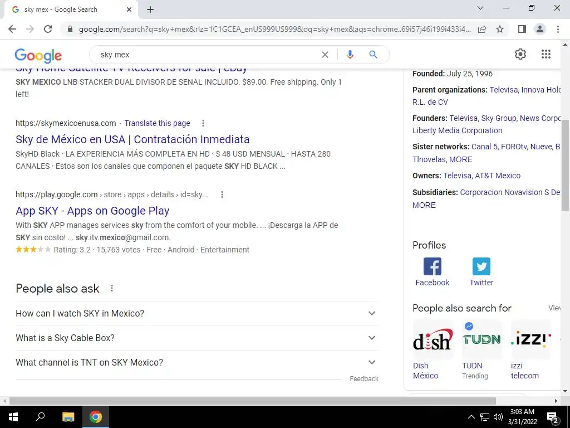
Task: Expand MORE under Subsidiaries
Action: pos(424,205)
